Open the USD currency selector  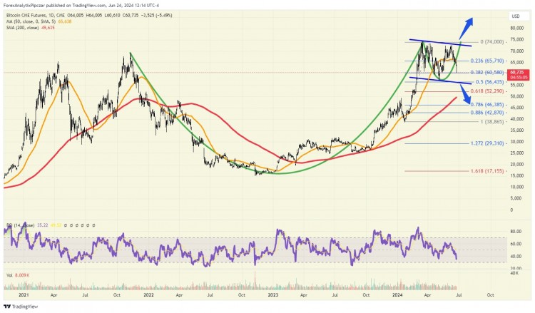coord(515,16)
